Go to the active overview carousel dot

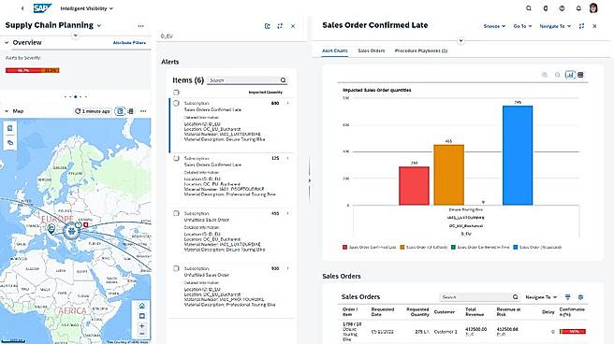(75, 96)
